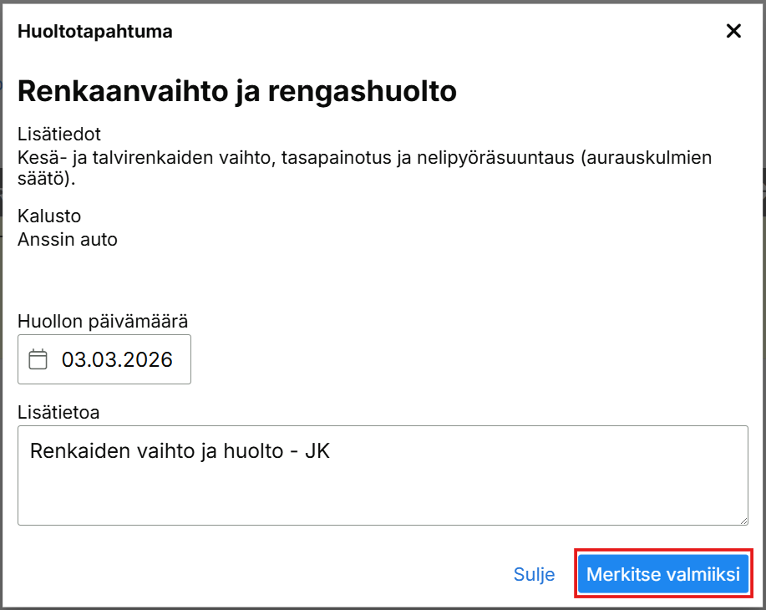This screenshot has width=766, height=610.
Task: Click the Huollon päivämäärä label
Action: tap(103, 321)
